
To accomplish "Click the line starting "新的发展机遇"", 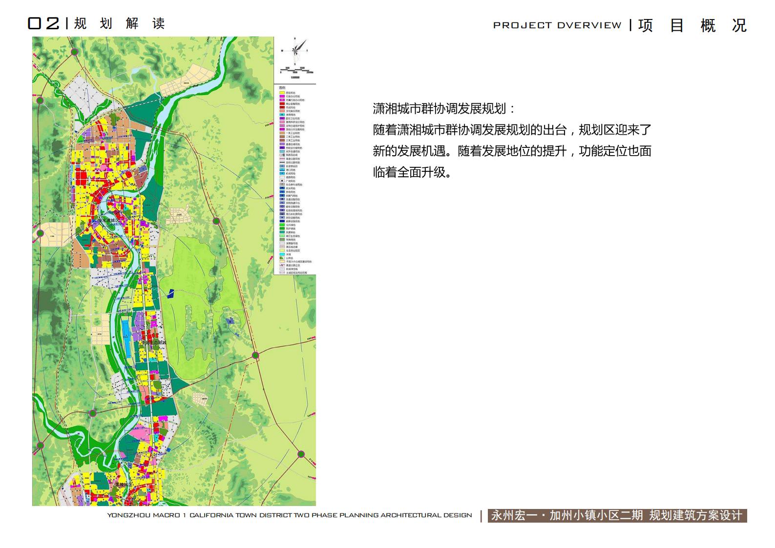I will [x=512, y=151].
